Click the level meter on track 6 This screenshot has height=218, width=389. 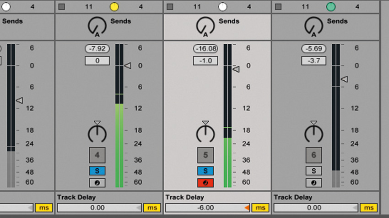[336, 116]
